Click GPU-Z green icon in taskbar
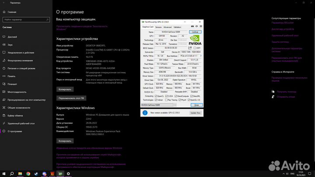 pyautogui.click(x=60, y=174)
